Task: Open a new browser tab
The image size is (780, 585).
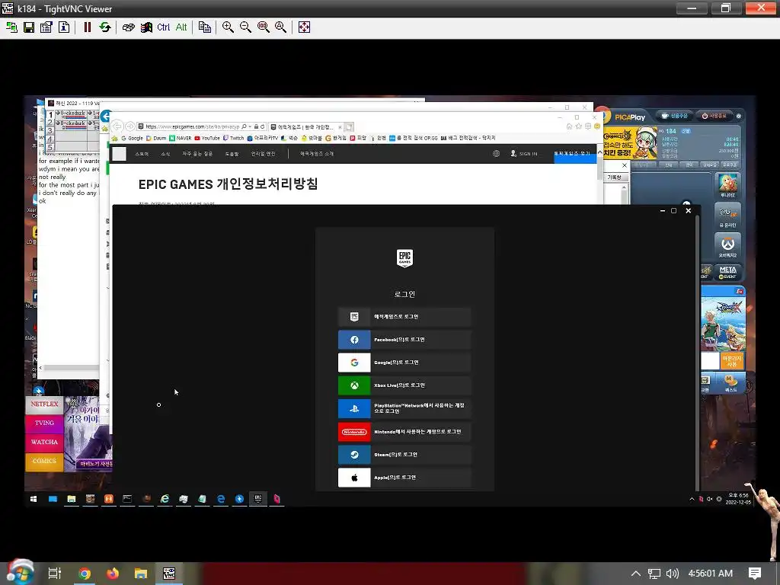Action: click(349, 127)
